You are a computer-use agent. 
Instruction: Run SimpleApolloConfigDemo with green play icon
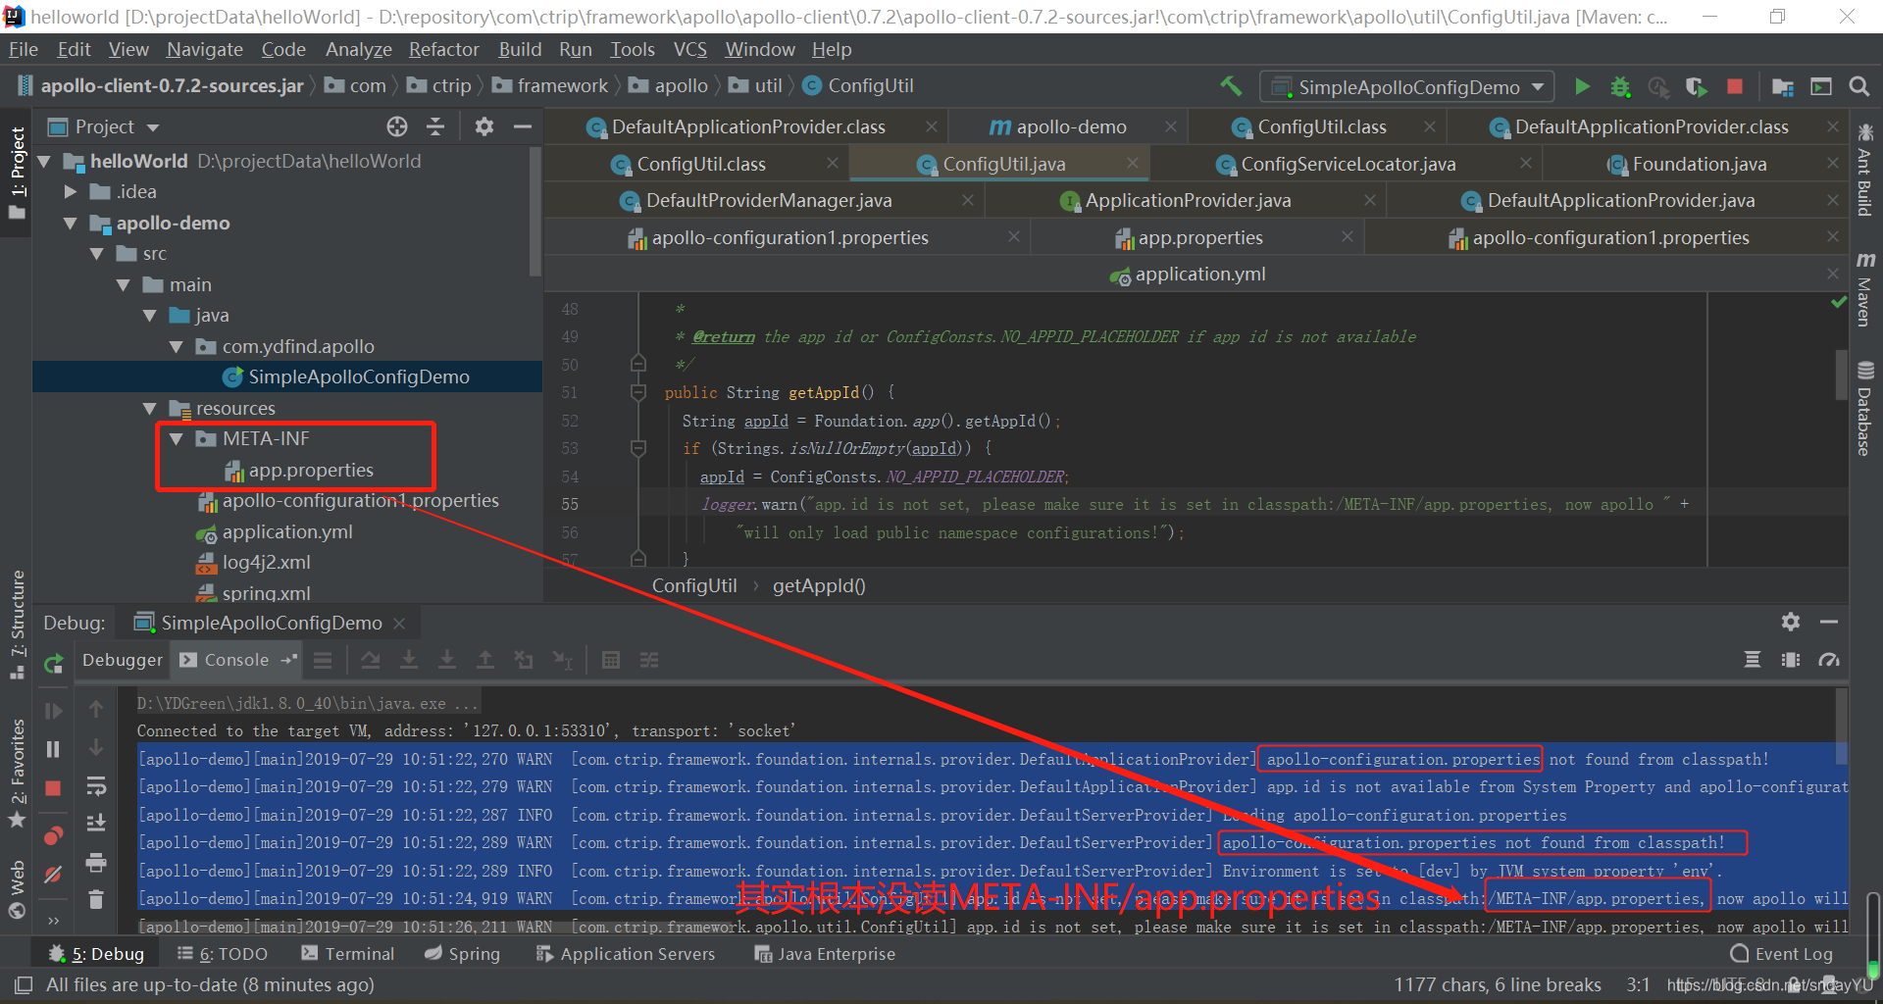[1582, 86]
